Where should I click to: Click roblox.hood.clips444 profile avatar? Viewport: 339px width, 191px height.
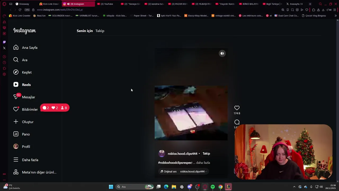pos(162,153)
